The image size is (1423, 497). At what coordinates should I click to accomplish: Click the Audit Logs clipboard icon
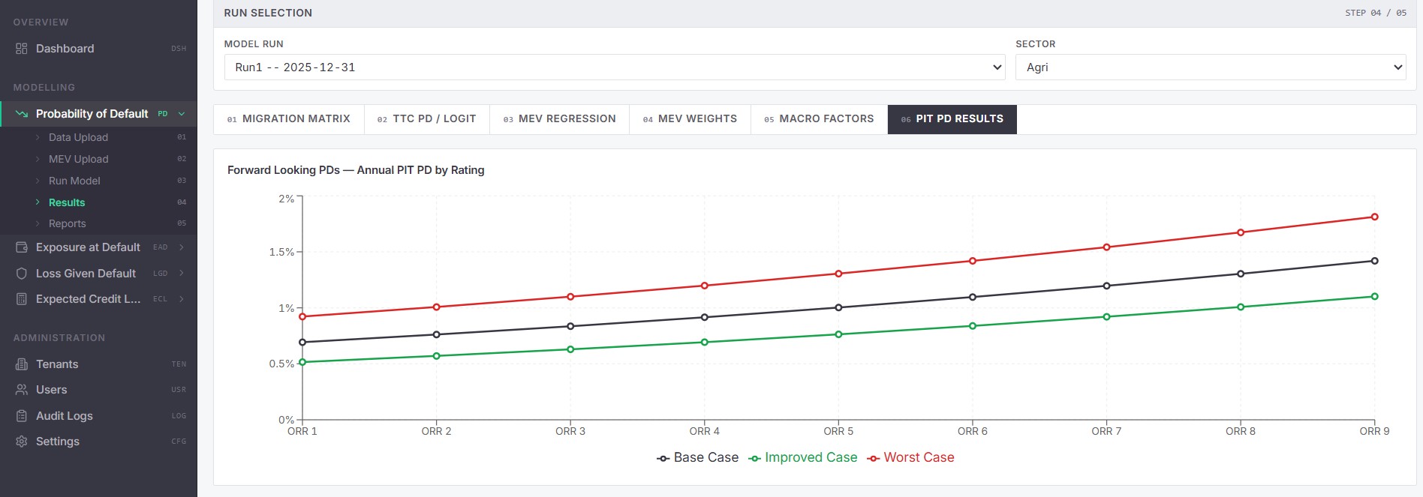pos(22,416)
